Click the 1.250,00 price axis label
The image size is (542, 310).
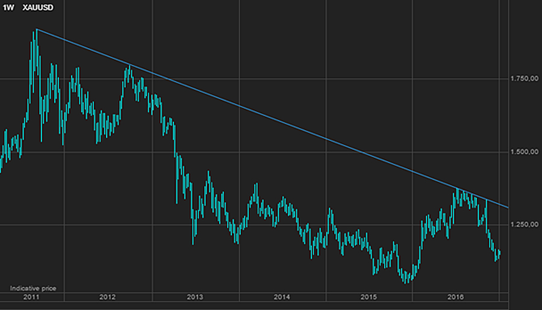[522, 225]
